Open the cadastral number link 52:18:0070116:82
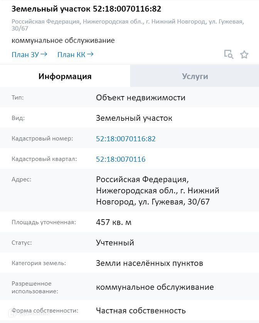 pos(126,139)
